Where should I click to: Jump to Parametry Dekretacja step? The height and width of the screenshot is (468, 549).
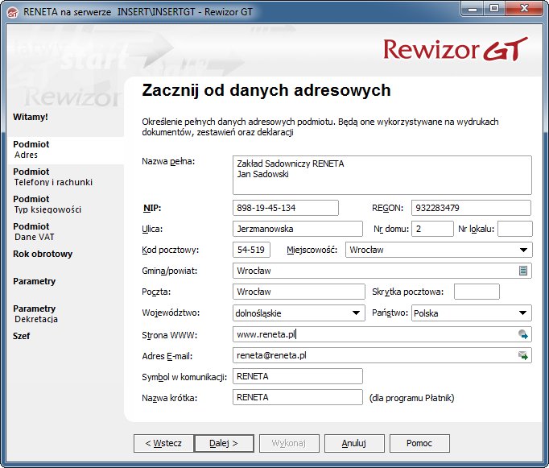point(37,313)
